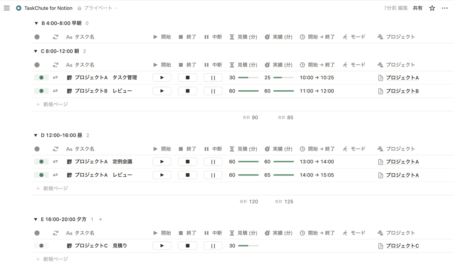Click プロジェクト column header in group D
The width and height of the screenshot is (454, 262).
(396, 149)
